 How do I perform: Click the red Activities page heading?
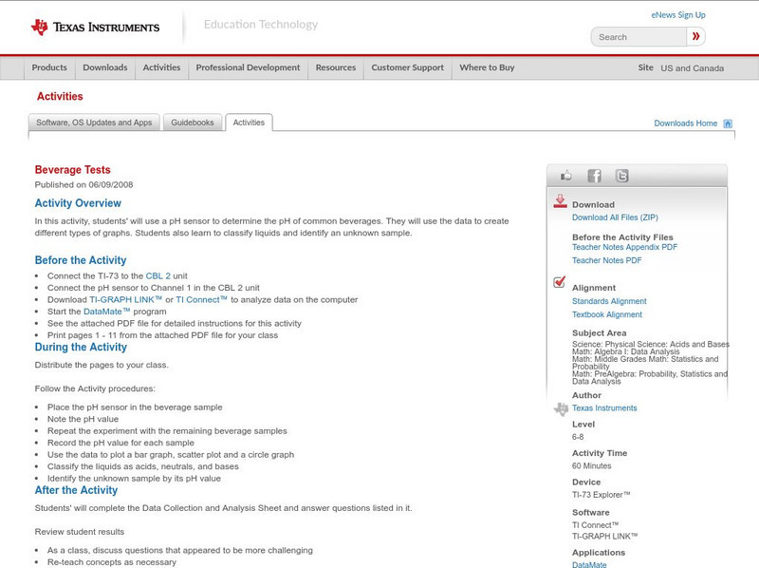[x=60, y=97]
